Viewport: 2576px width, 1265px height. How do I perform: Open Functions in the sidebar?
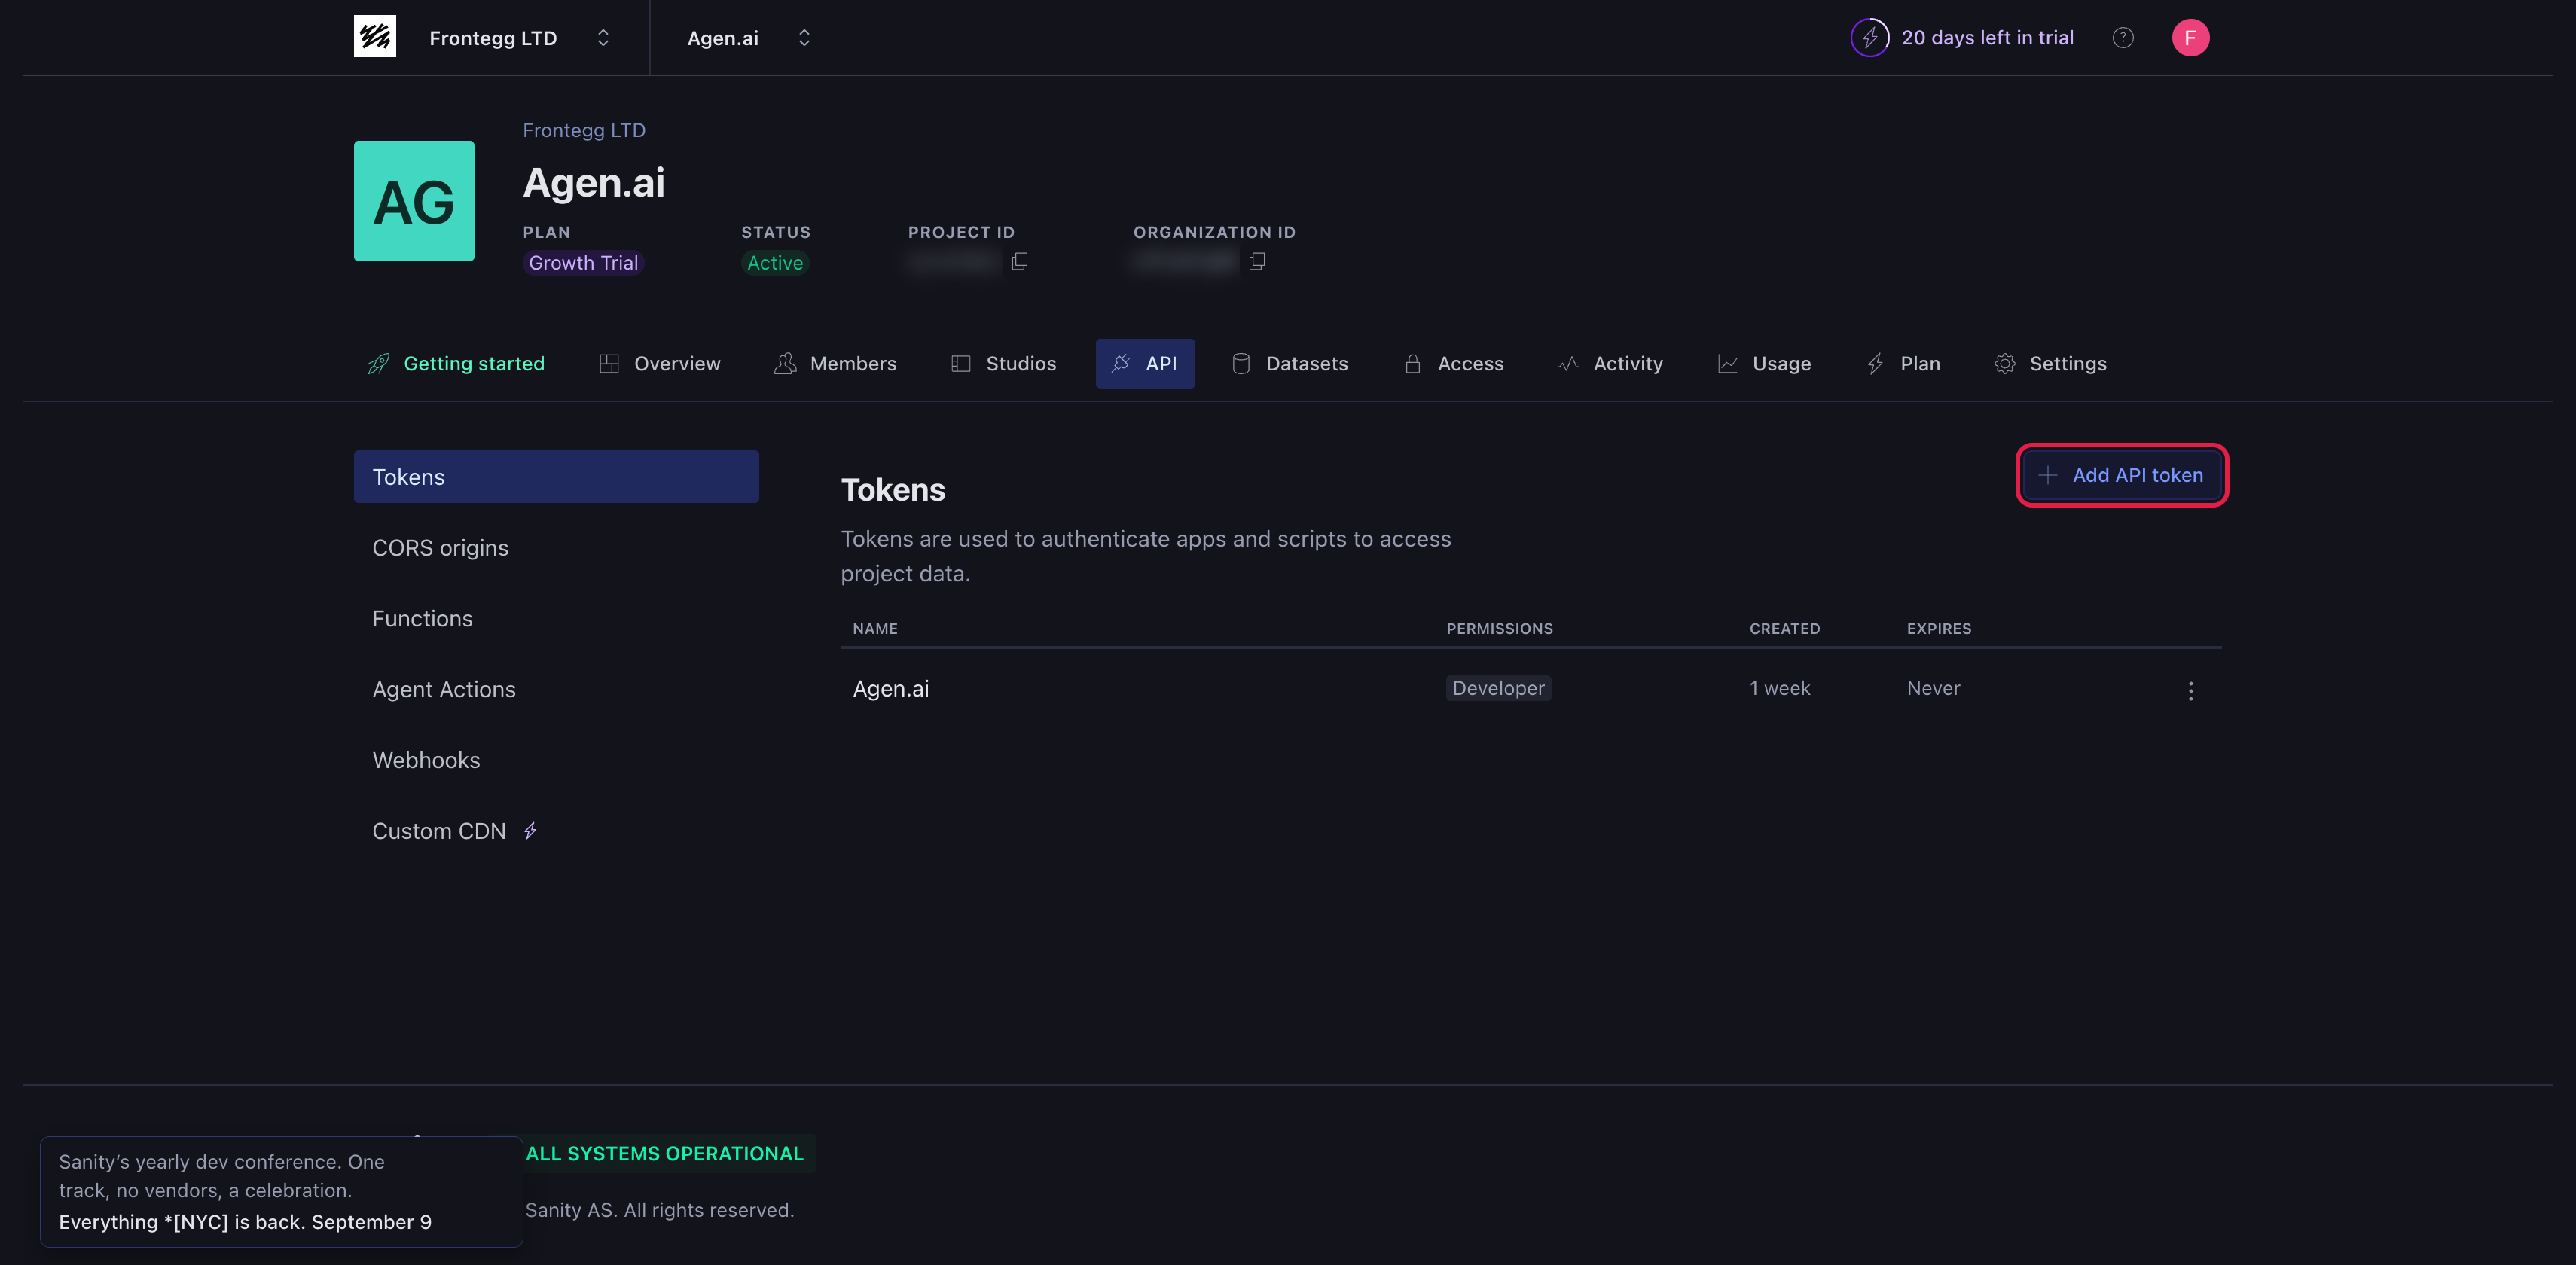pos(556,619)
